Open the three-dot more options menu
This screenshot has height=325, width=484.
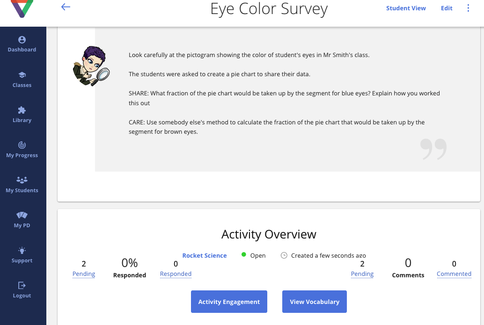click(468, 8)
